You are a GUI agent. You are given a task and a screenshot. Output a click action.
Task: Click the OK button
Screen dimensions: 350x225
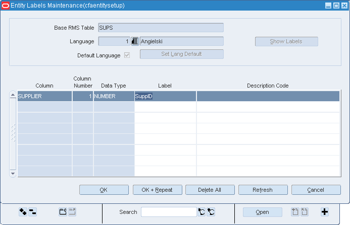coord(104,190)
